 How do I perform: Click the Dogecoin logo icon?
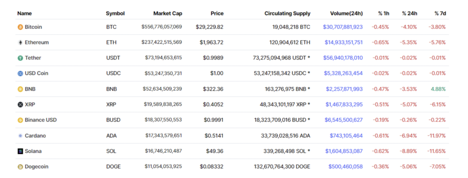tap(20, 167)
